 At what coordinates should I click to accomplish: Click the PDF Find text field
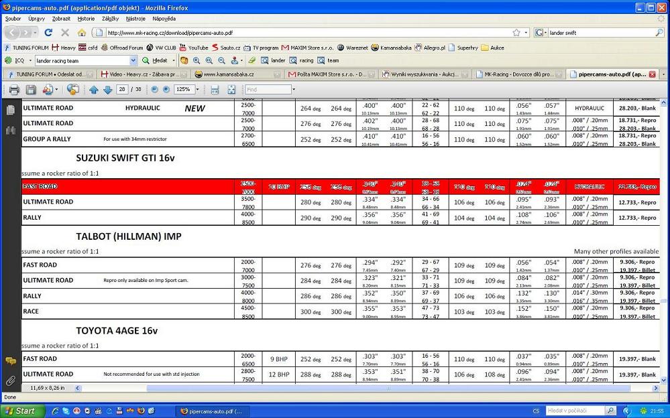pyautogui.click(x=268, y=89)
